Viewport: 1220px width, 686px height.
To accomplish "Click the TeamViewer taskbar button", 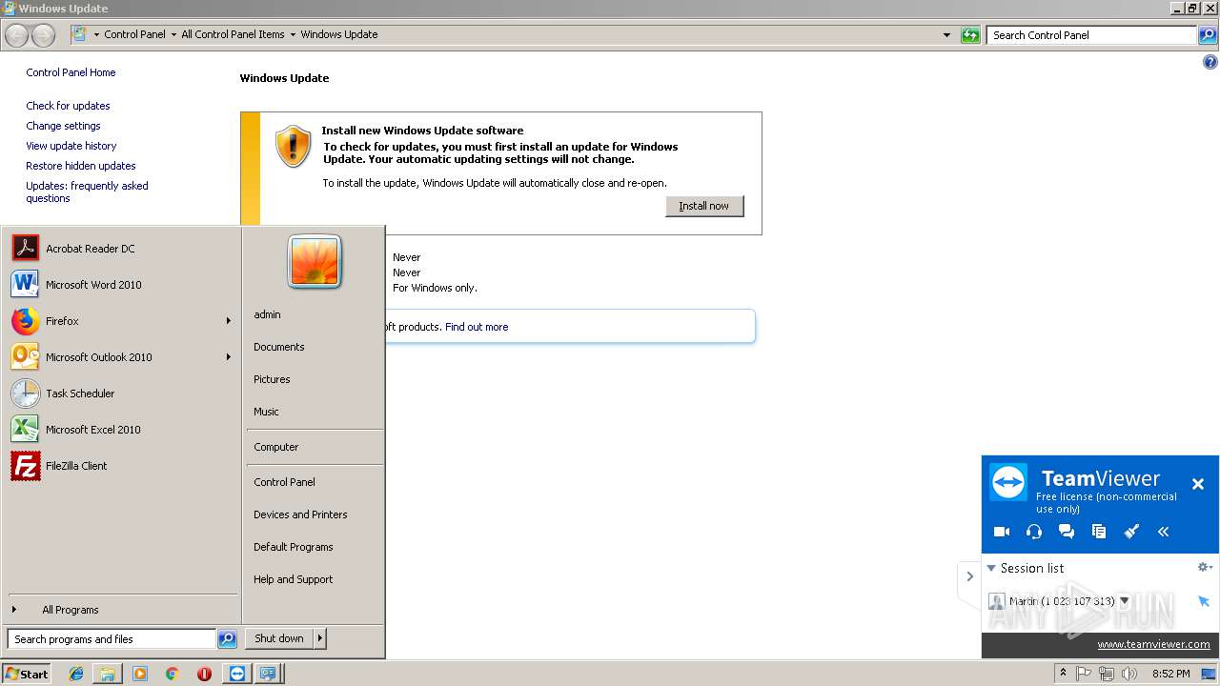I will click(x=237, y=674).
